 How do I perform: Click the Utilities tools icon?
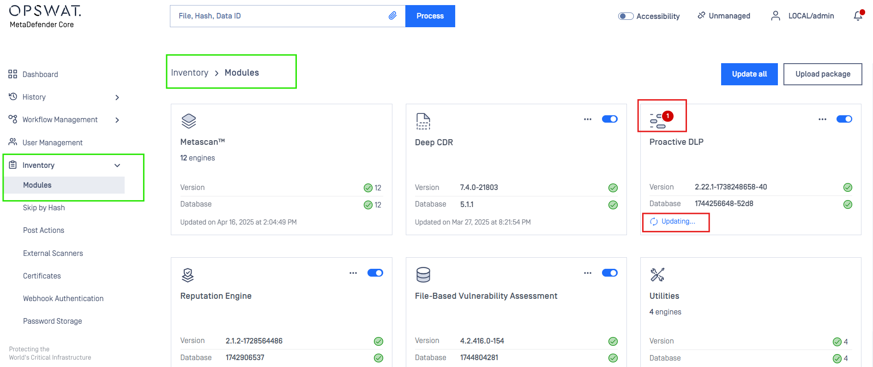click(657, 274)
